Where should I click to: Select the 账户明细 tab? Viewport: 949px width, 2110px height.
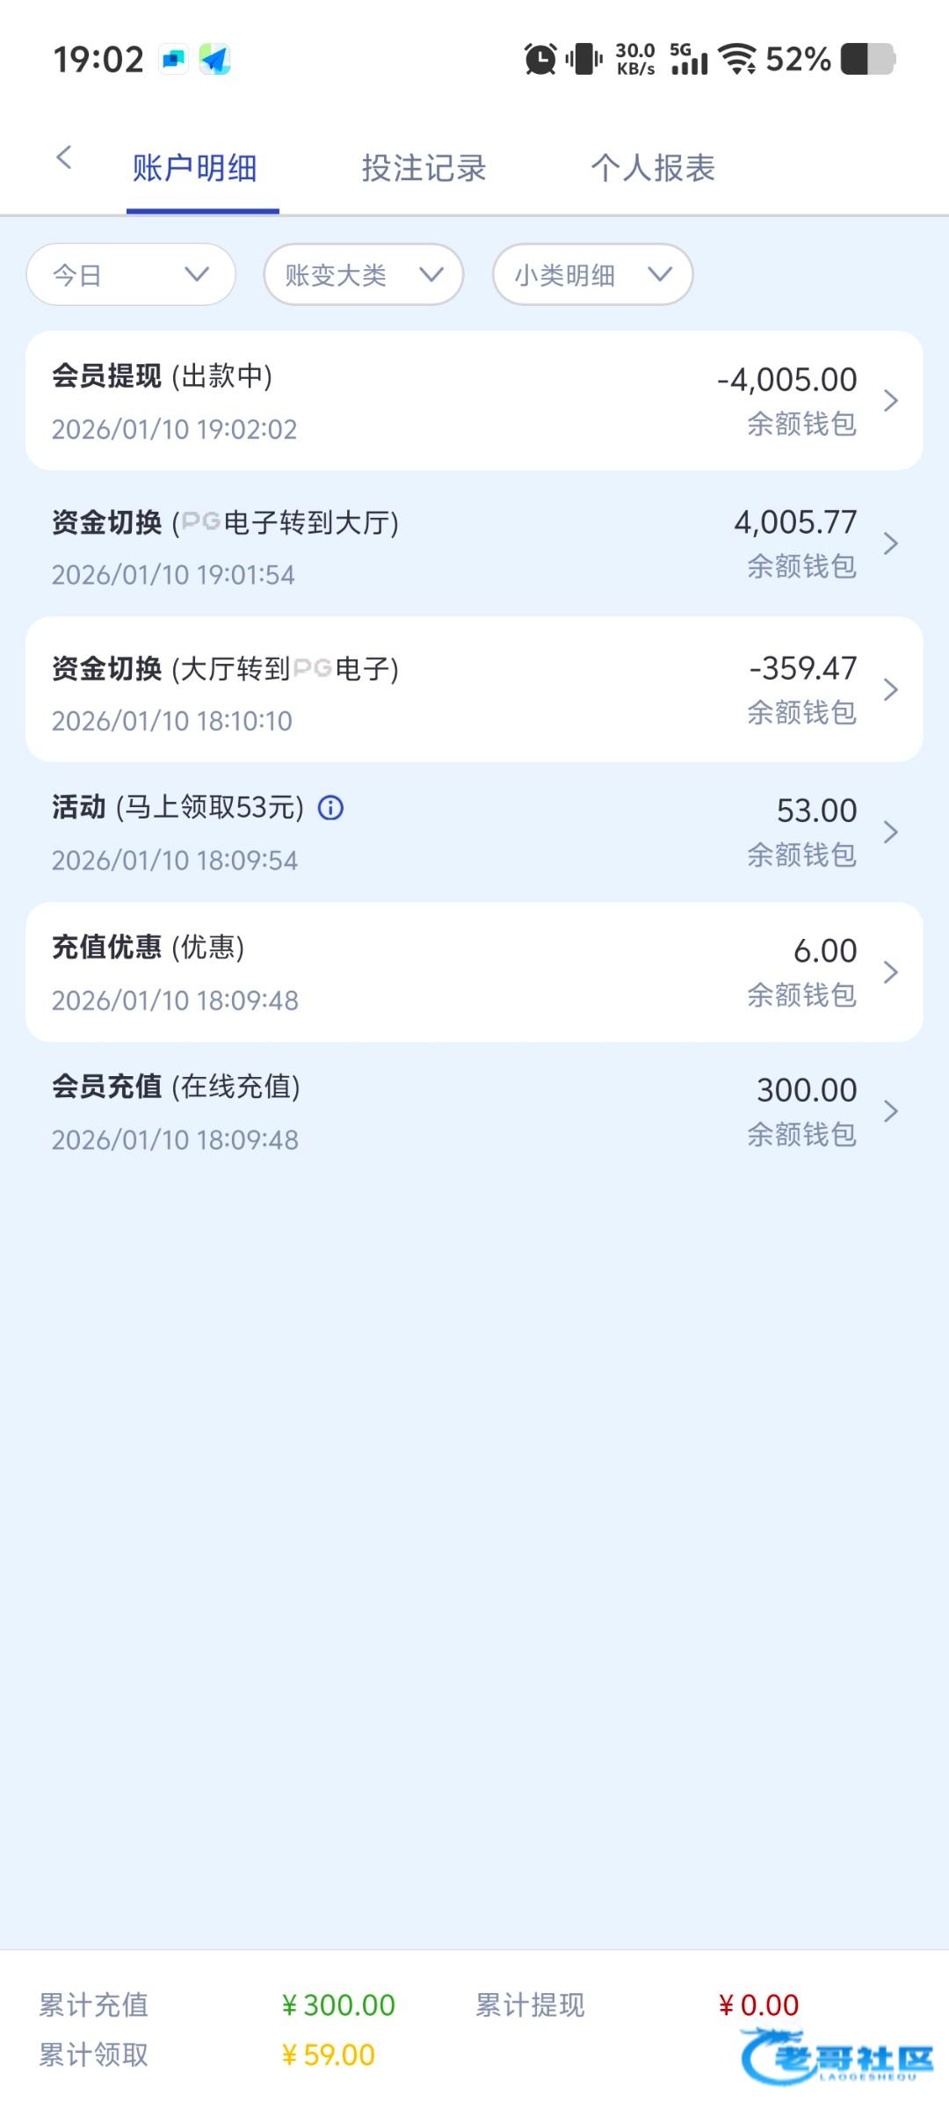tap(195, 168)
